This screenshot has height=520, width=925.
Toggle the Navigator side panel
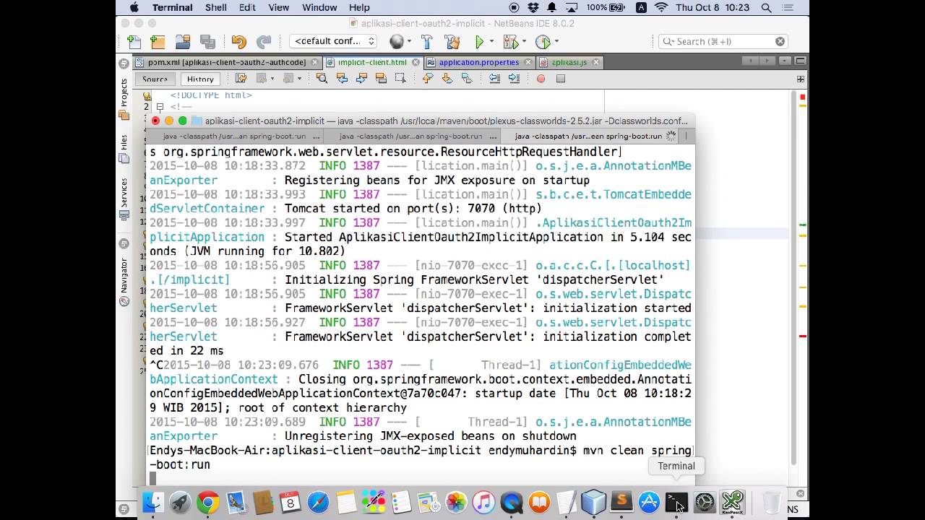click(124, 282)
